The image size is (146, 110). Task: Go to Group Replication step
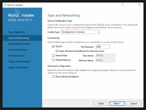click(x=17, y=32)
